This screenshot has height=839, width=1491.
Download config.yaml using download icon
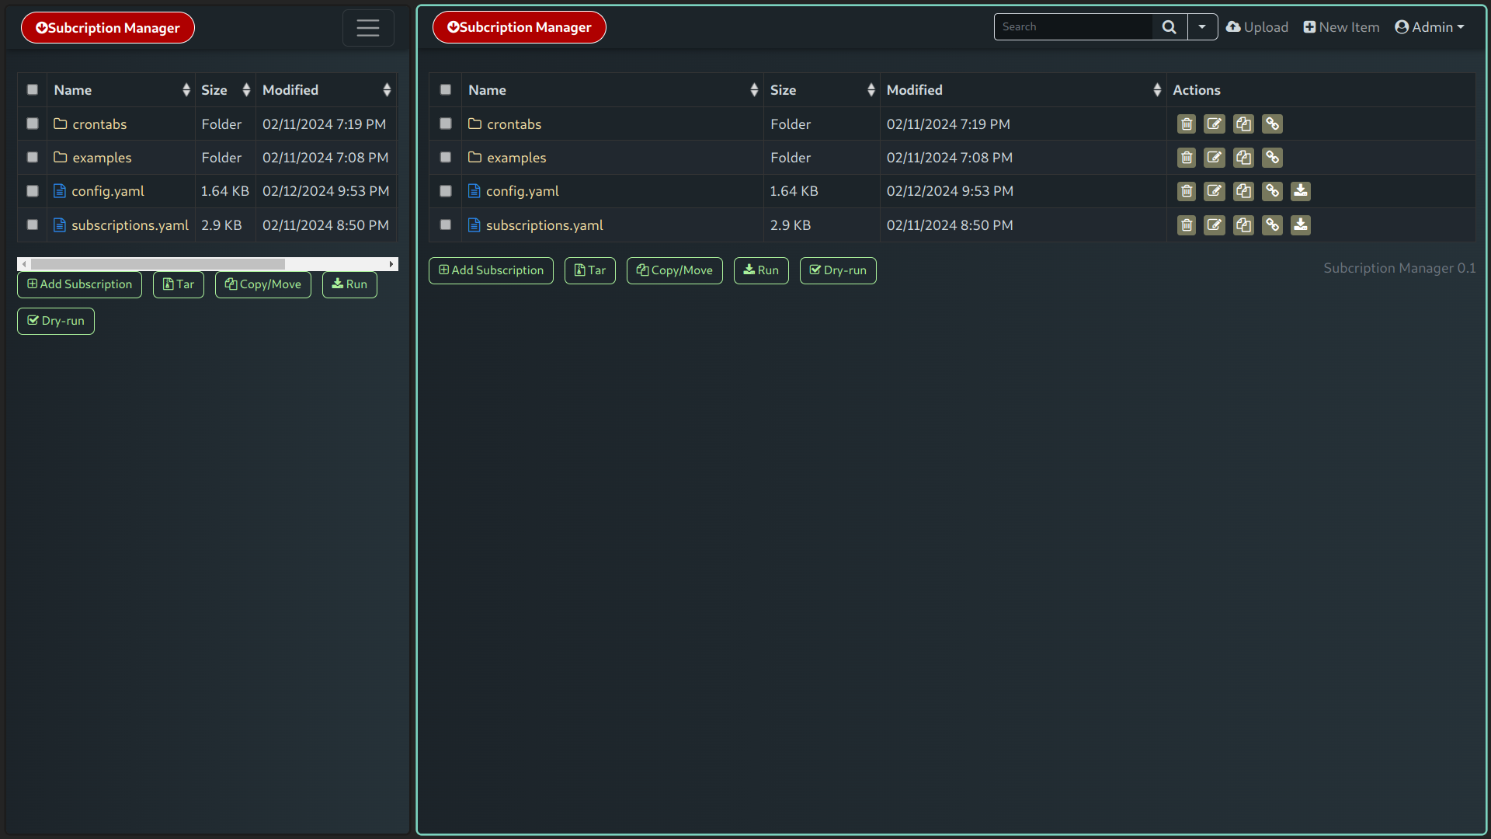(x=1301, y=191)
